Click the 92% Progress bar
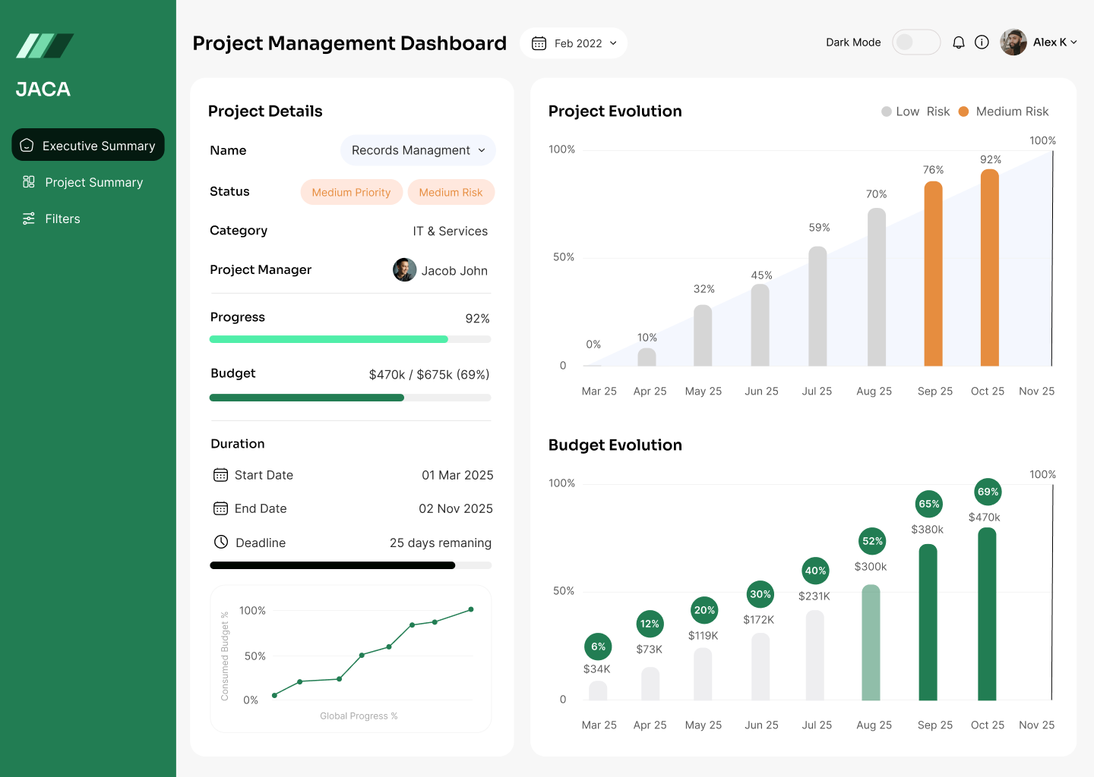This screenshot has height=777, width=1094. [x=350, y=339]
